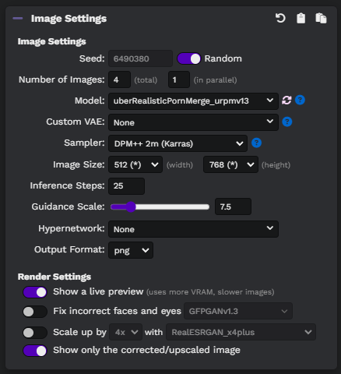
Task: Click the reload models refresh icon
Action: coord(287,100)
